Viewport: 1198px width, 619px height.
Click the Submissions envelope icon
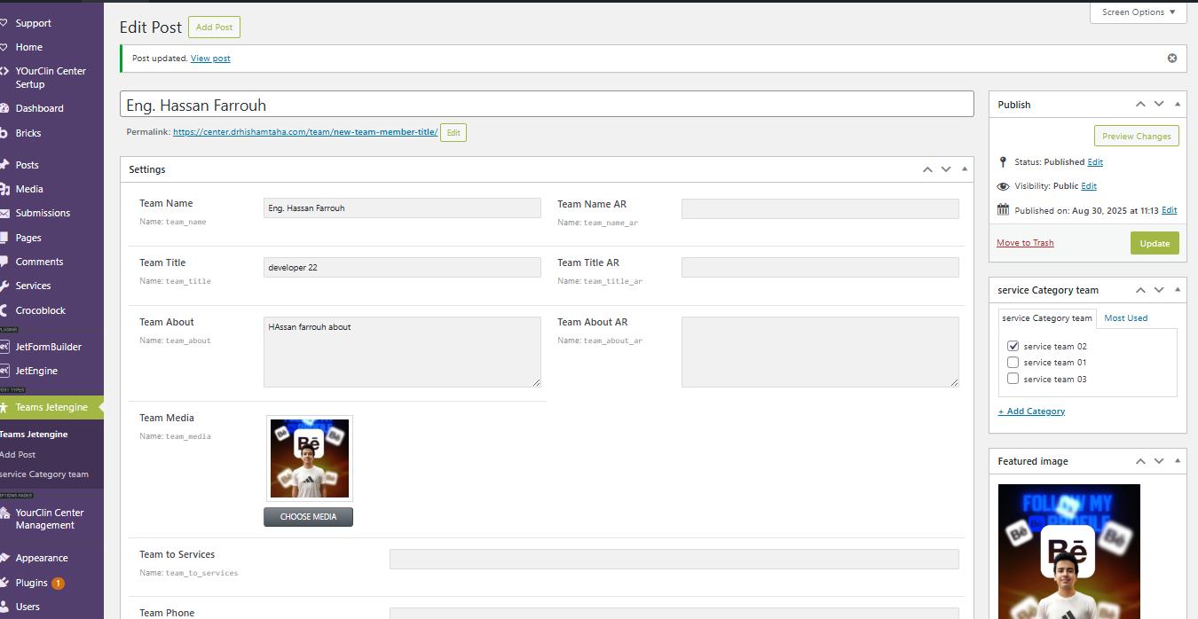pos(4,213)
